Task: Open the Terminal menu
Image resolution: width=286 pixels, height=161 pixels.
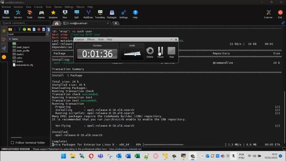Action: (6, 7)
